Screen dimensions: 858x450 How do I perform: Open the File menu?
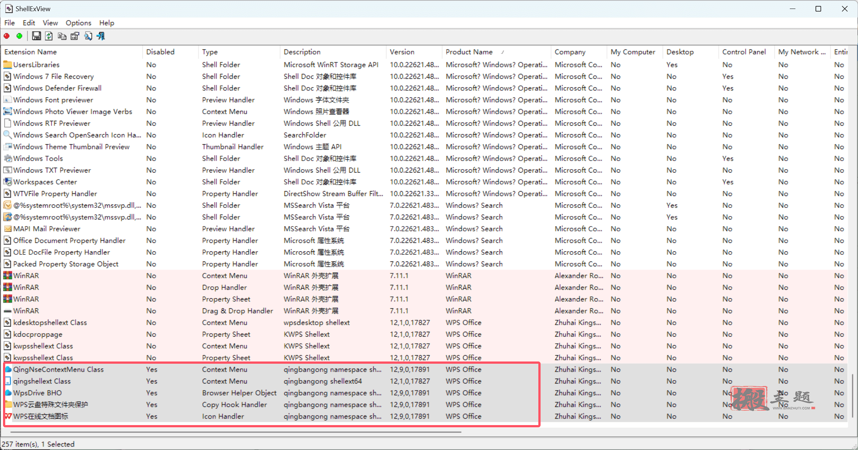click(x=10, y=23)
